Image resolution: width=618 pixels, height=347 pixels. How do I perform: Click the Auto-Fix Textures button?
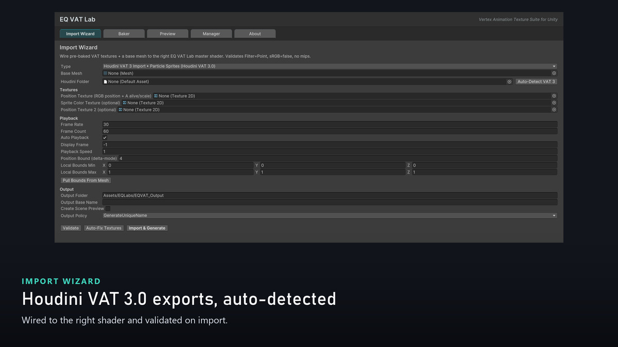(104, 228)
